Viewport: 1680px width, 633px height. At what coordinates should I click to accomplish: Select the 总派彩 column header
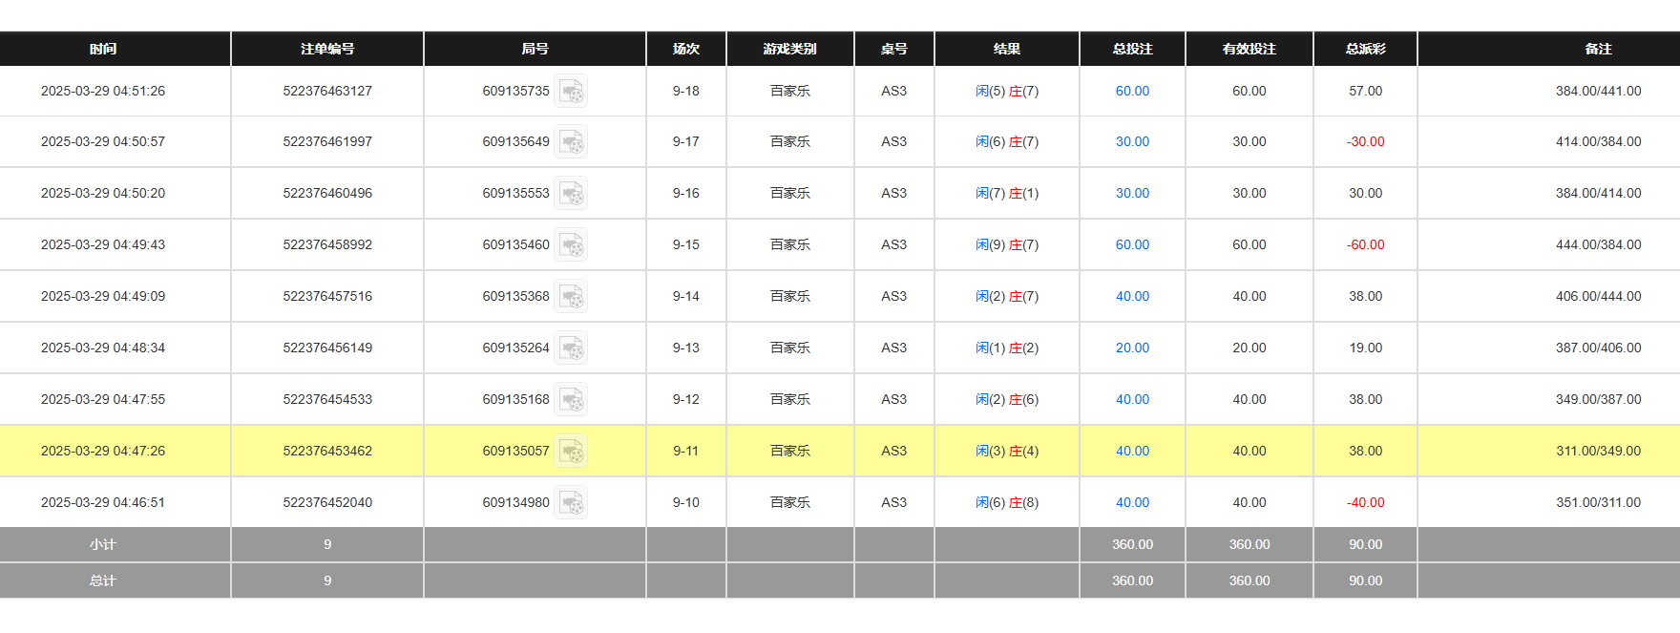(x=1365, y=49)
